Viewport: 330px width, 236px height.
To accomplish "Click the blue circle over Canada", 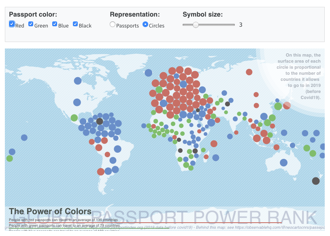I will [77, 102].
